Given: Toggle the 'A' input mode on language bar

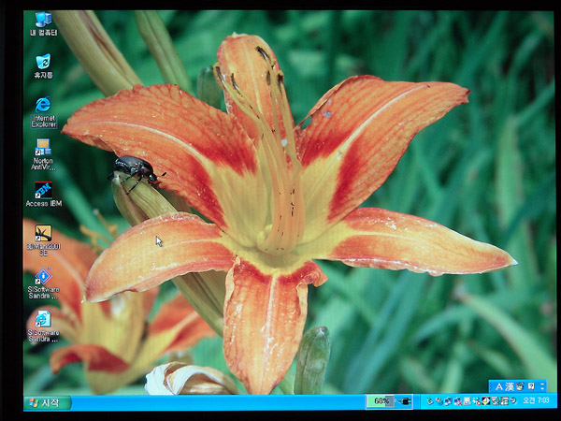Looking at the screenshot, I should [x=499, y=386].
